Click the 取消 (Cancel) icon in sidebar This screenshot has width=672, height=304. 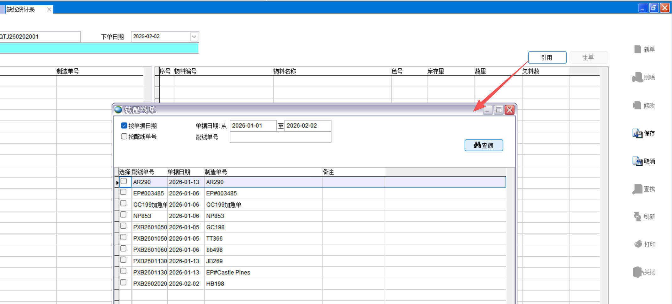(x=637, y=161)
